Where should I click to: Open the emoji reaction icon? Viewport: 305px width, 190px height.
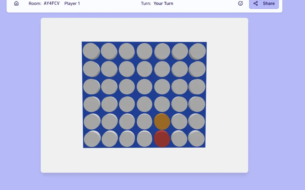[241, 3]
